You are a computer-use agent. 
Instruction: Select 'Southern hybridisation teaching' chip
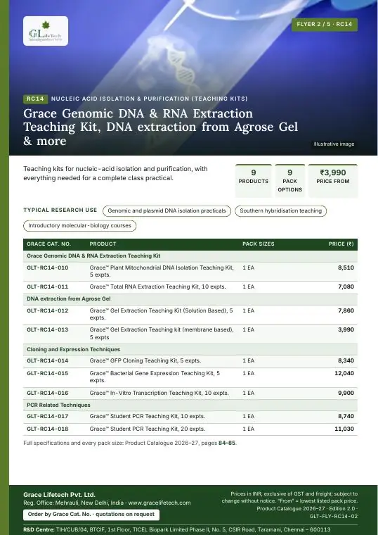tap(280, 211)
